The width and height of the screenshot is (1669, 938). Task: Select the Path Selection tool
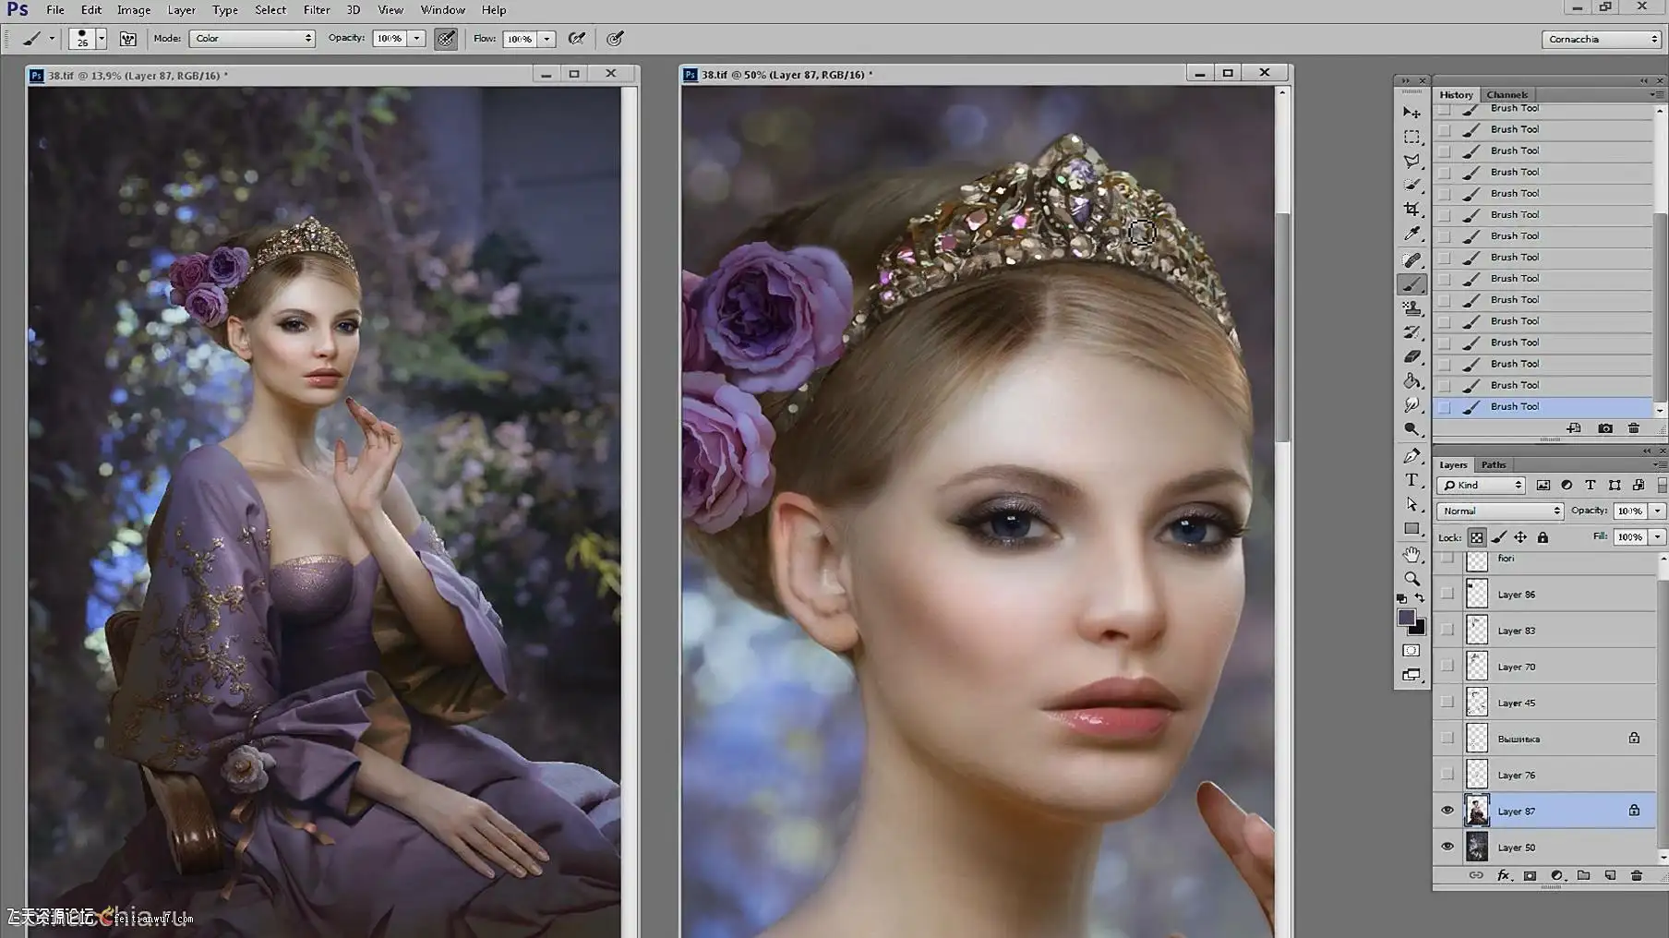tap(1411, 504)
